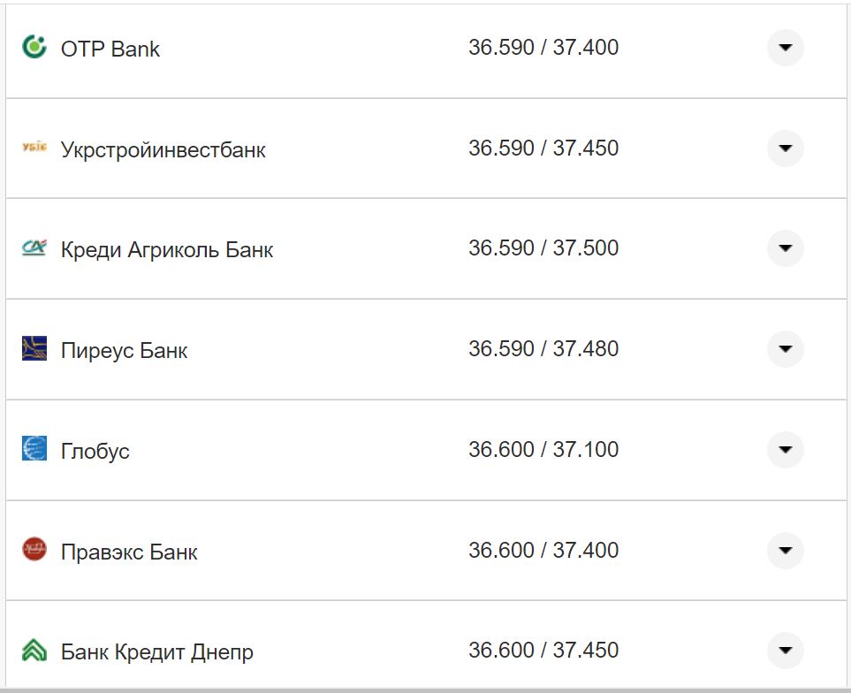The width and height of the screenshot is (851, 693).
Task: Open the Укрстройинвестбанк dropdown arrow
Action: click(785, 148)
